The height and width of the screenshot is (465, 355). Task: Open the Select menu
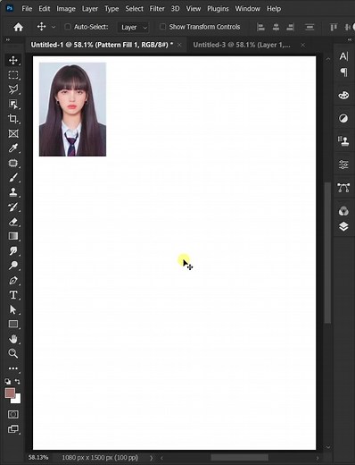click(134, 9)
